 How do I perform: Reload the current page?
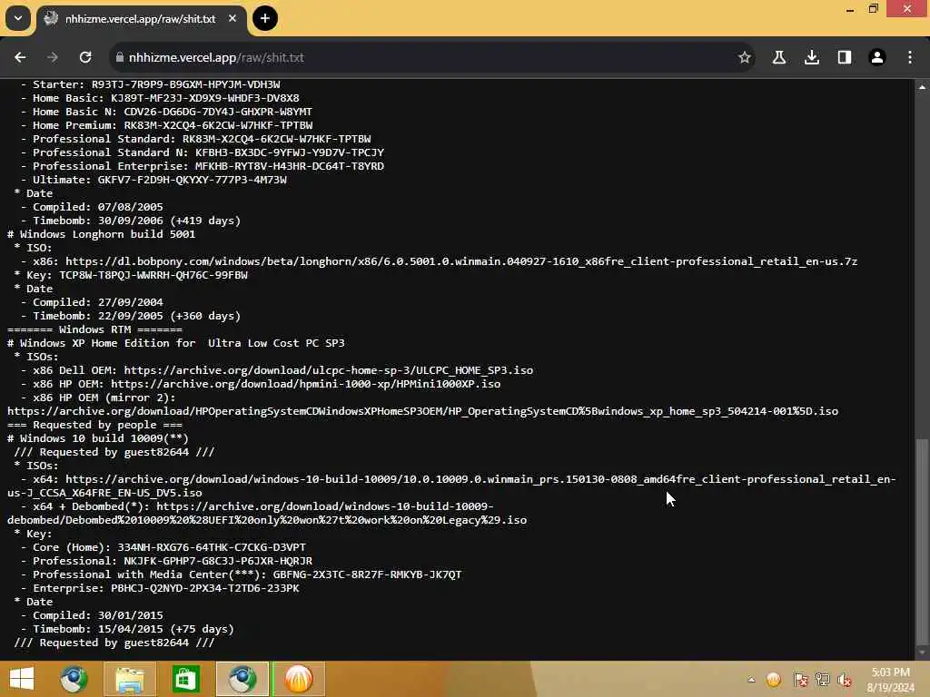pos(85,57)
